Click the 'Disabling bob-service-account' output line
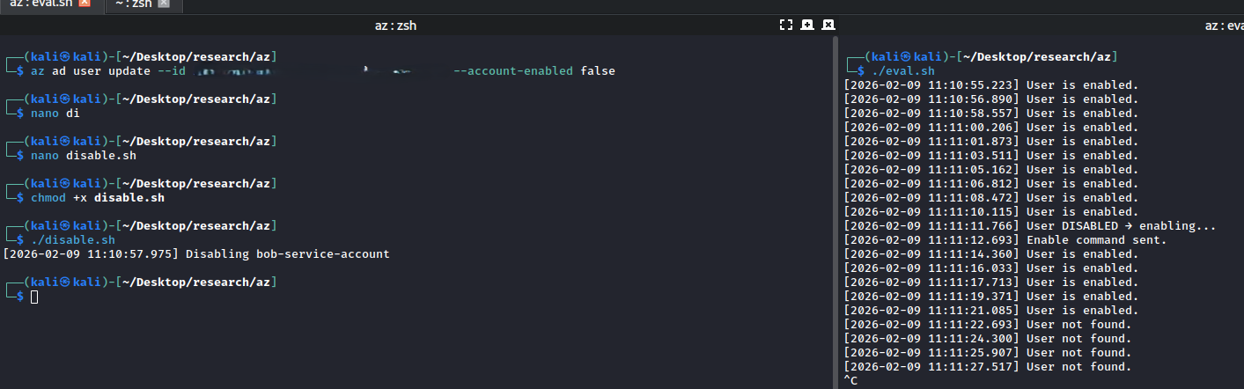 322,253
